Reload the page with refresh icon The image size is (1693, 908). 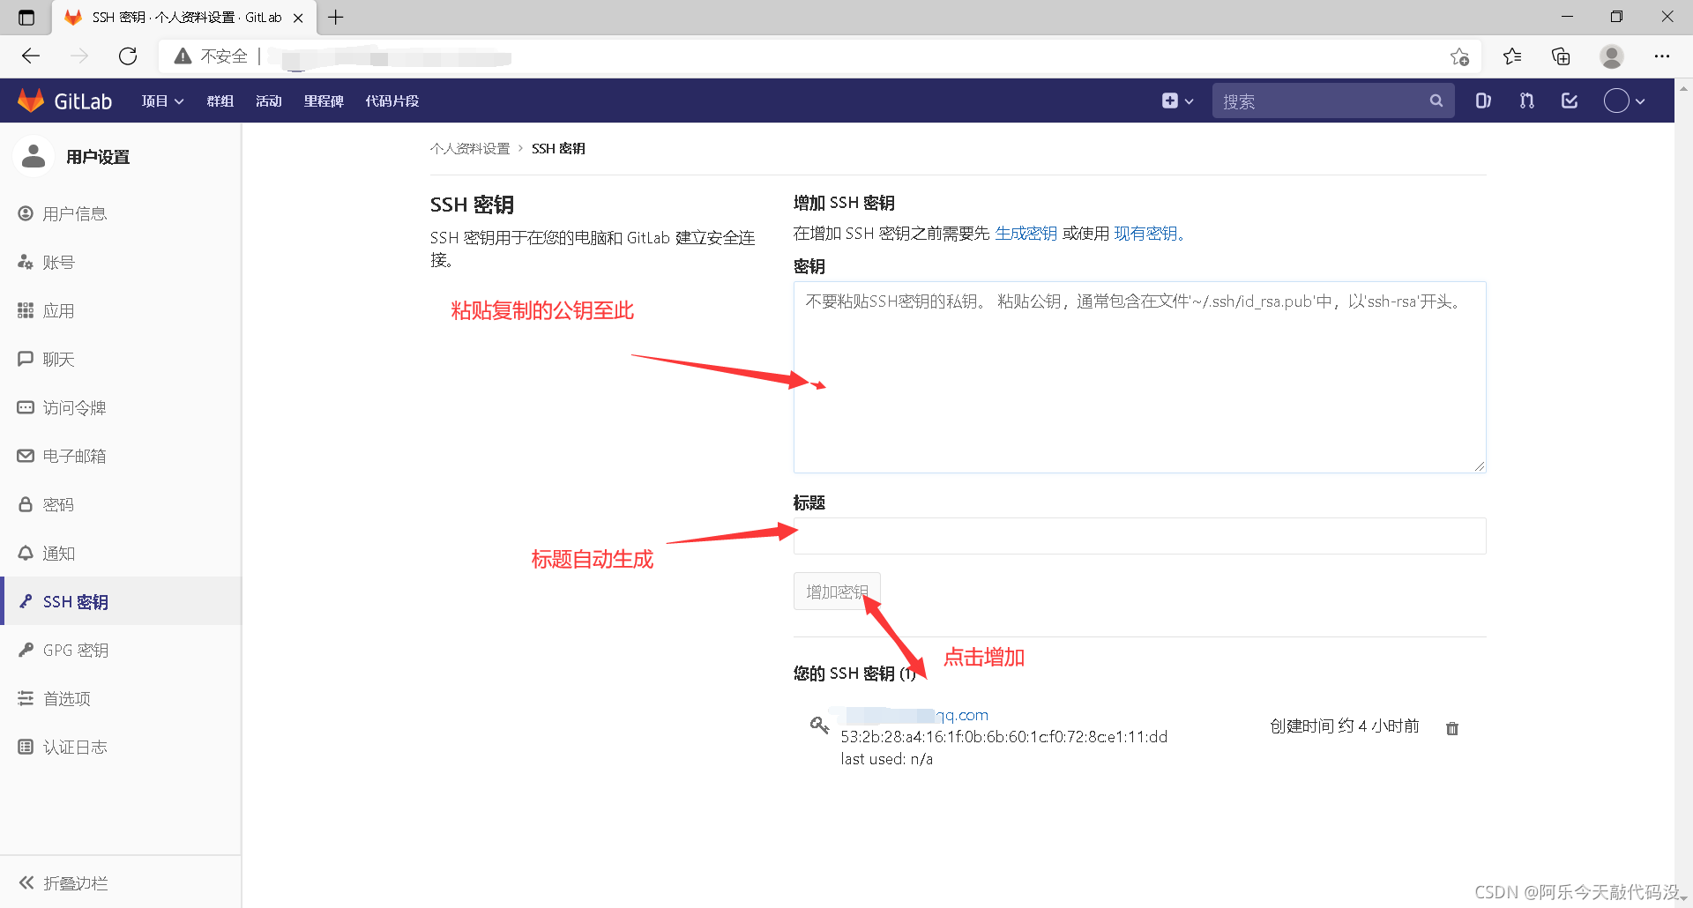point(128,56)
